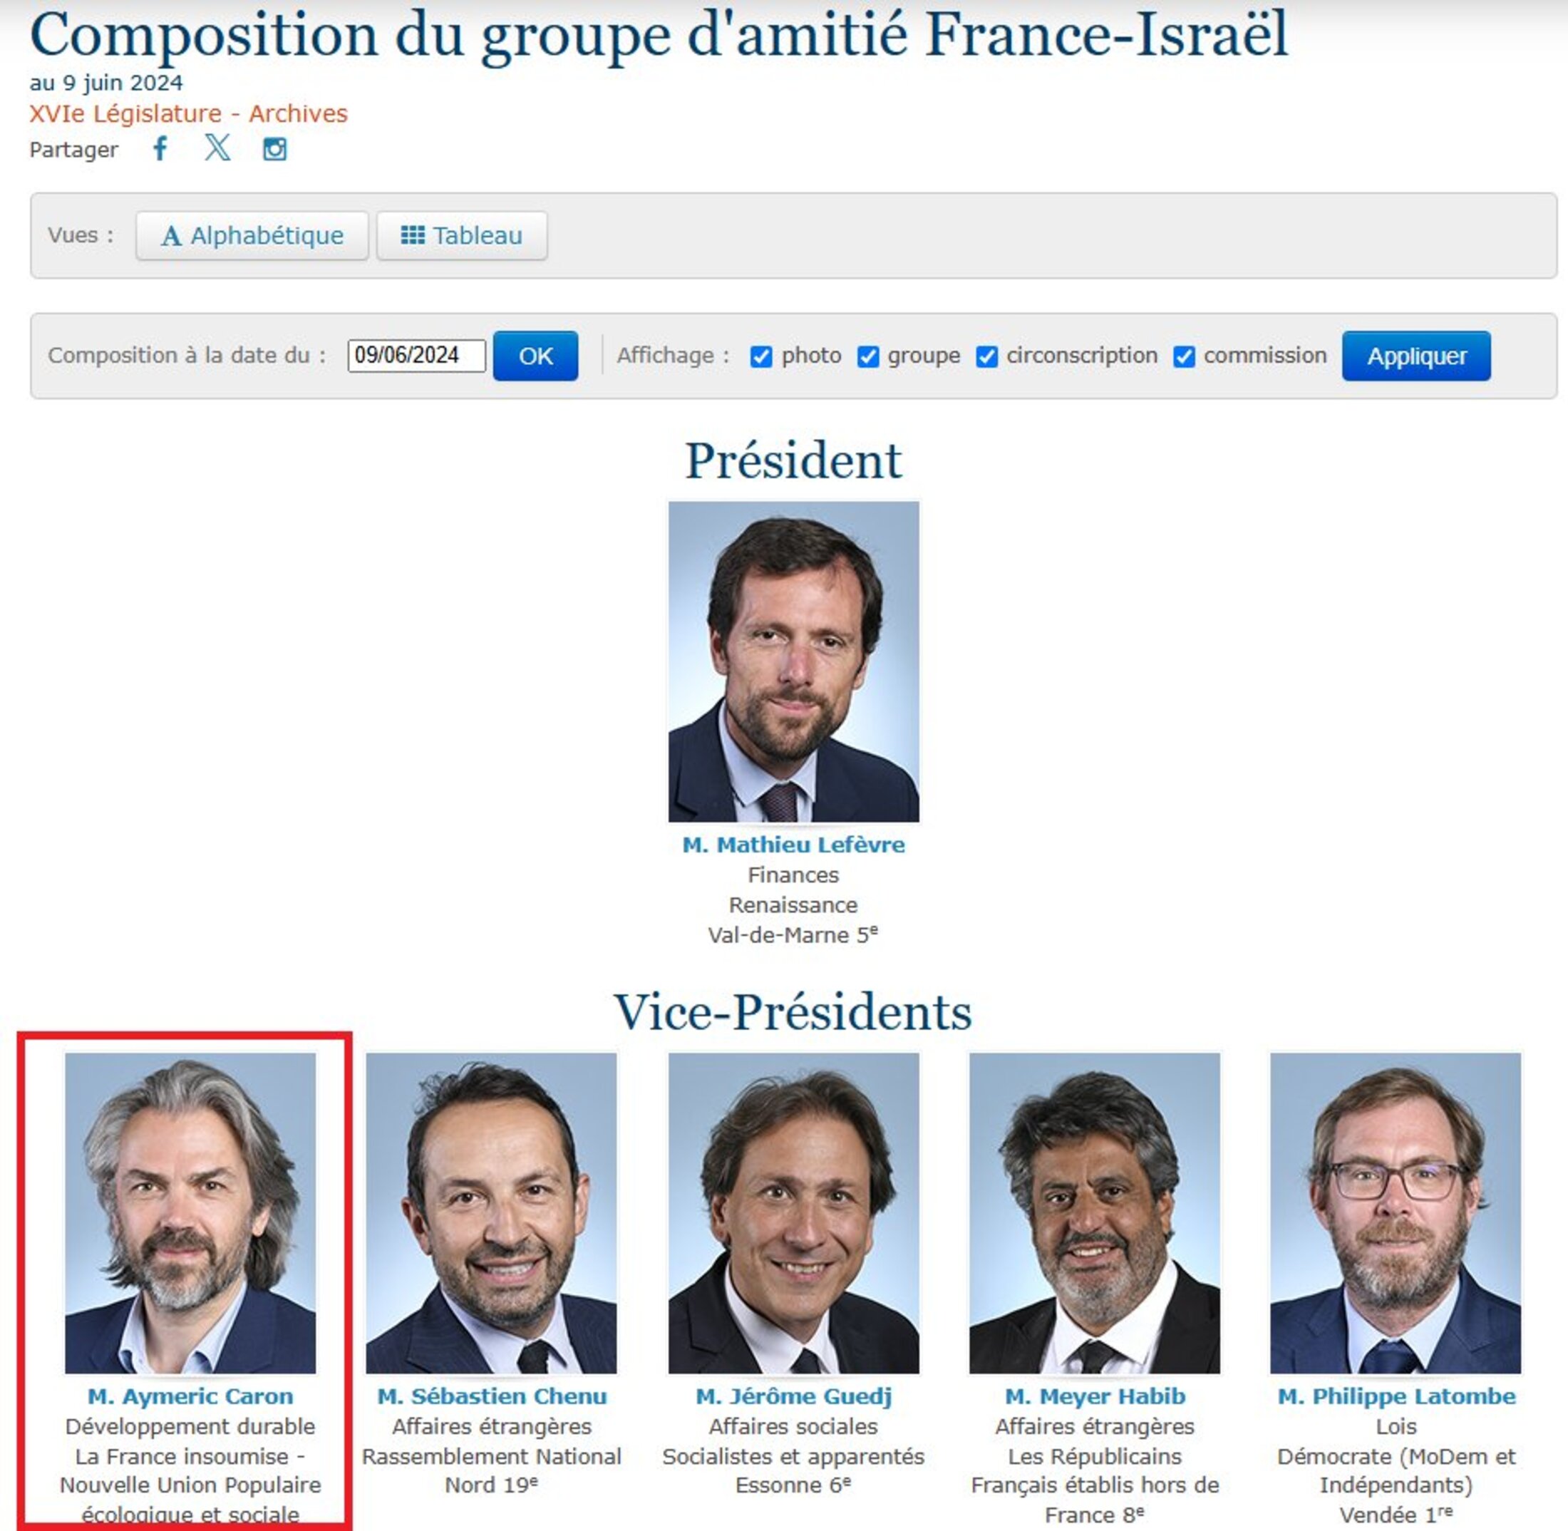Click the composition date input field

(x=416, y=356)
